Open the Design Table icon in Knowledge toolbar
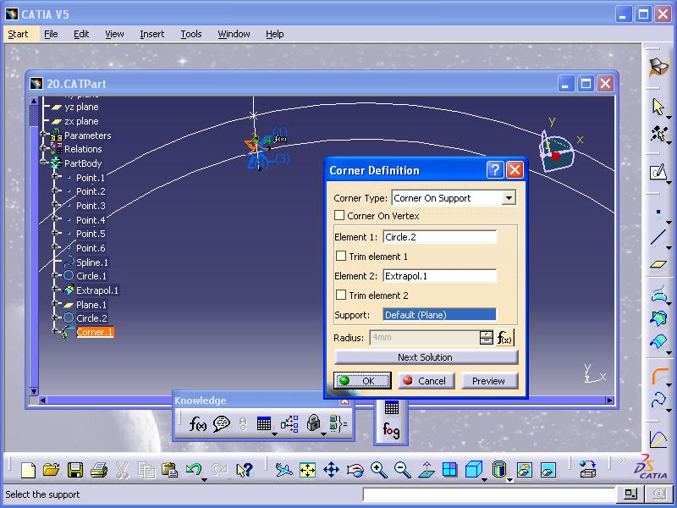The width and height of the screenshot is (677, 508). pyautogui.click(x=264, y=424)
